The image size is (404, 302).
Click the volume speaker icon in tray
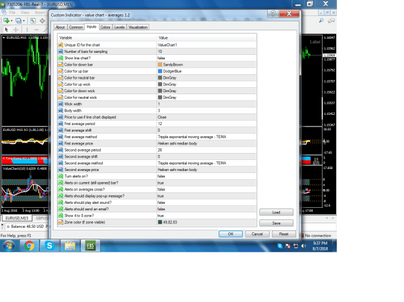[304, 246]
